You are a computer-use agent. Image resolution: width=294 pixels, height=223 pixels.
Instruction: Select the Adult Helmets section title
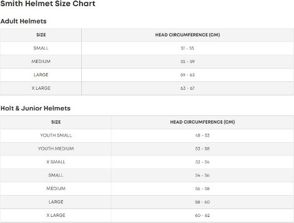23,21
